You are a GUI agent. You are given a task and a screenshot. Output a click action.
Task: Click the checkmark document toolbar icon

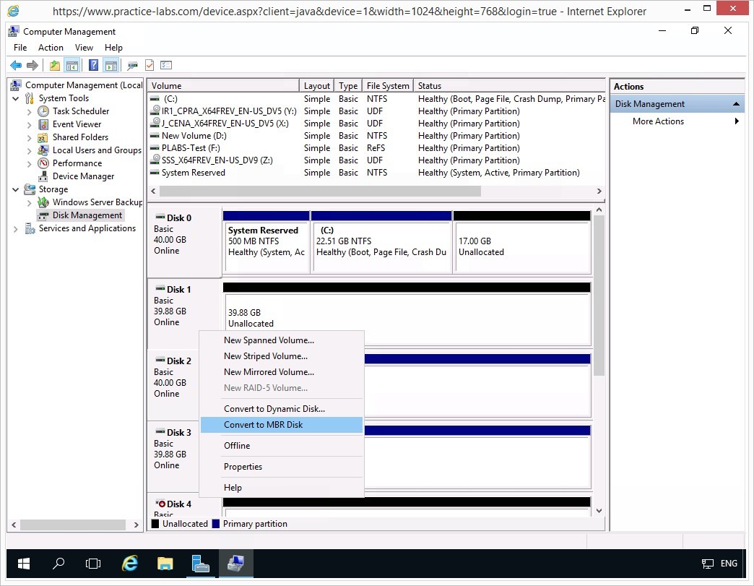pyautogui.click(x=149, y=65)
